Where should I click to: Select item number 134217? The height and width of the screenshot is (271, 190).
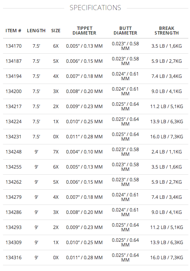pyautogui.click(x=14, y=106)
